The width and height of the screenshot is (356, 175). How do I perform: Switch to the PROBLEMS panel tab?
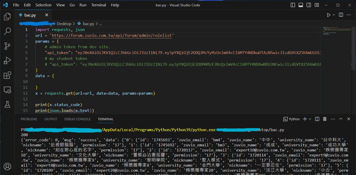pyautogui.click(x=29, y=119)
